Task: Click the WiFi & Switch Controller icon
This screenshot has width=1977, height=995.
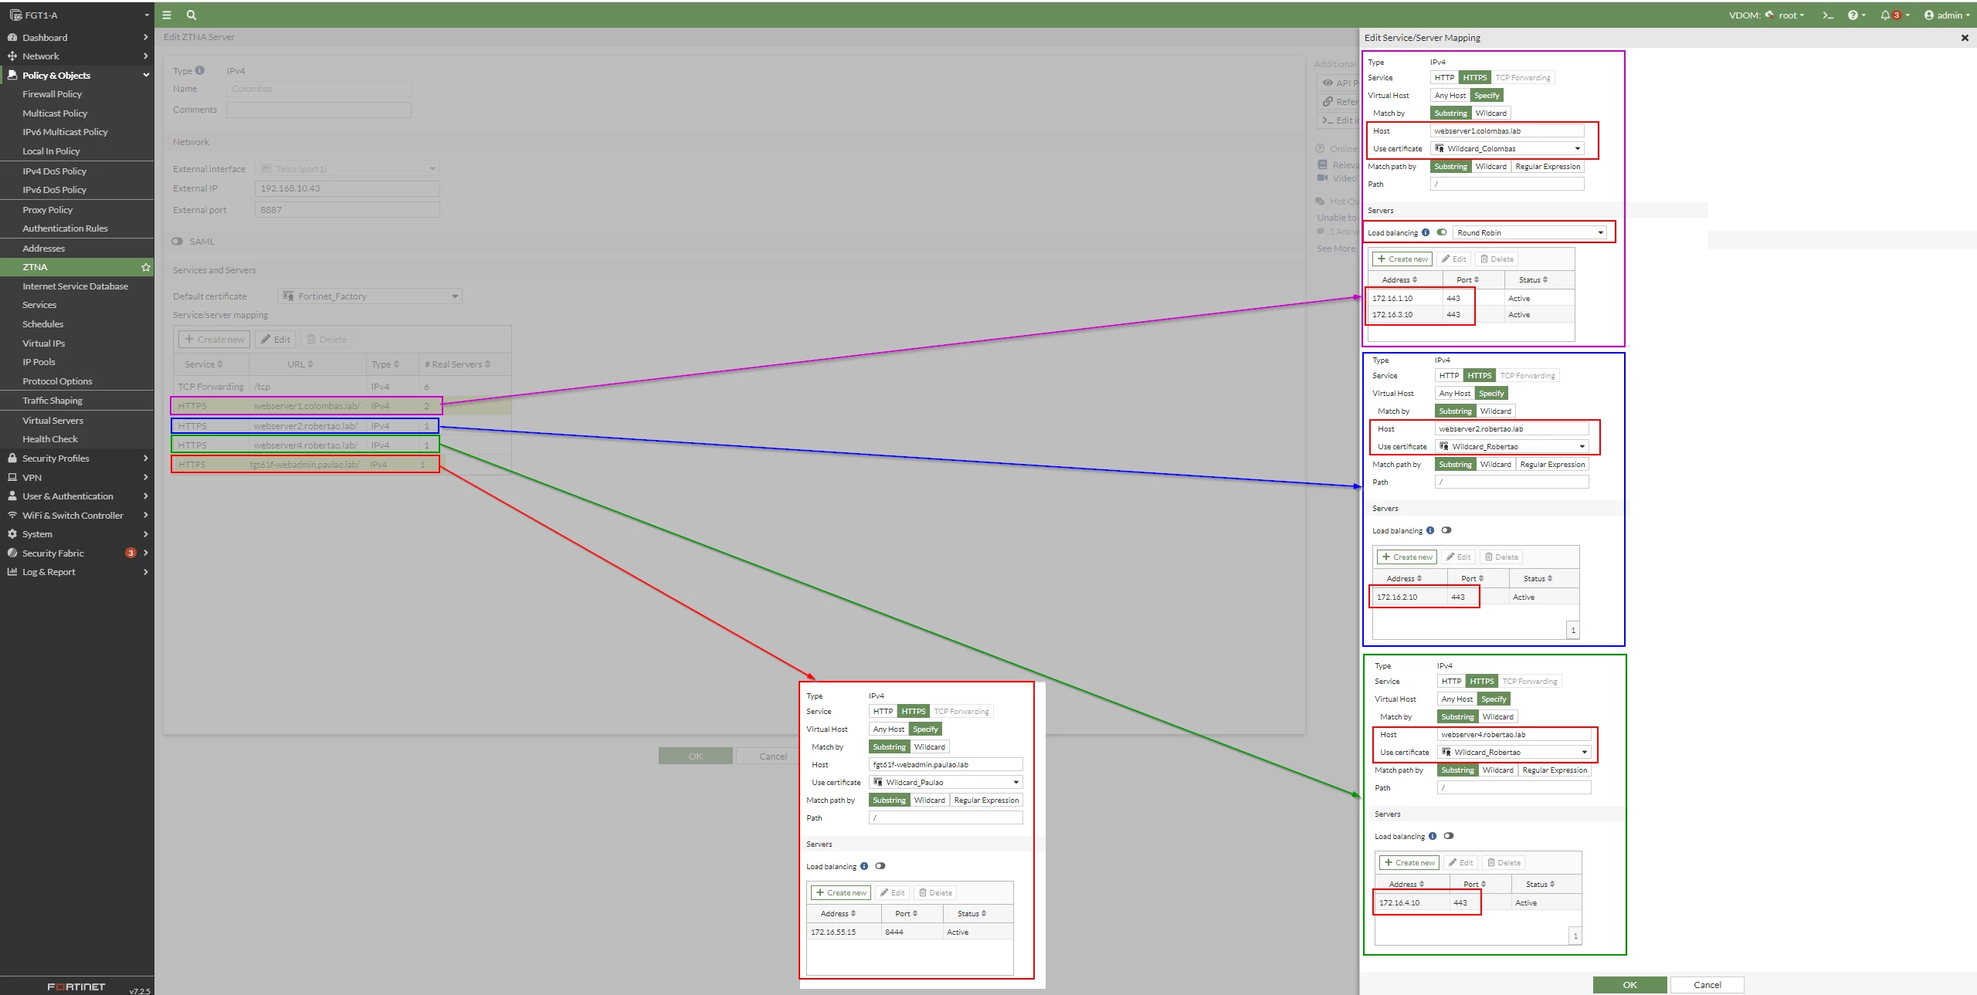Action: [x=12, y=515]
